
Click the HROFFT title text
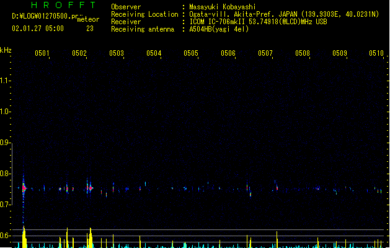pos(63,5)
